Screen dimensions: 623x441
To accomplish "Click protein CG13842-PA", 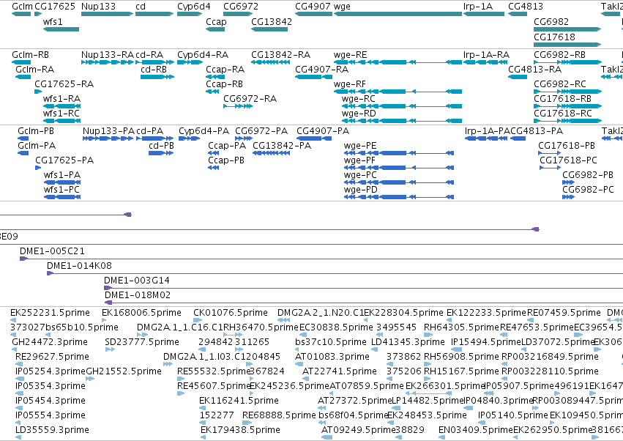I will 271,153.
